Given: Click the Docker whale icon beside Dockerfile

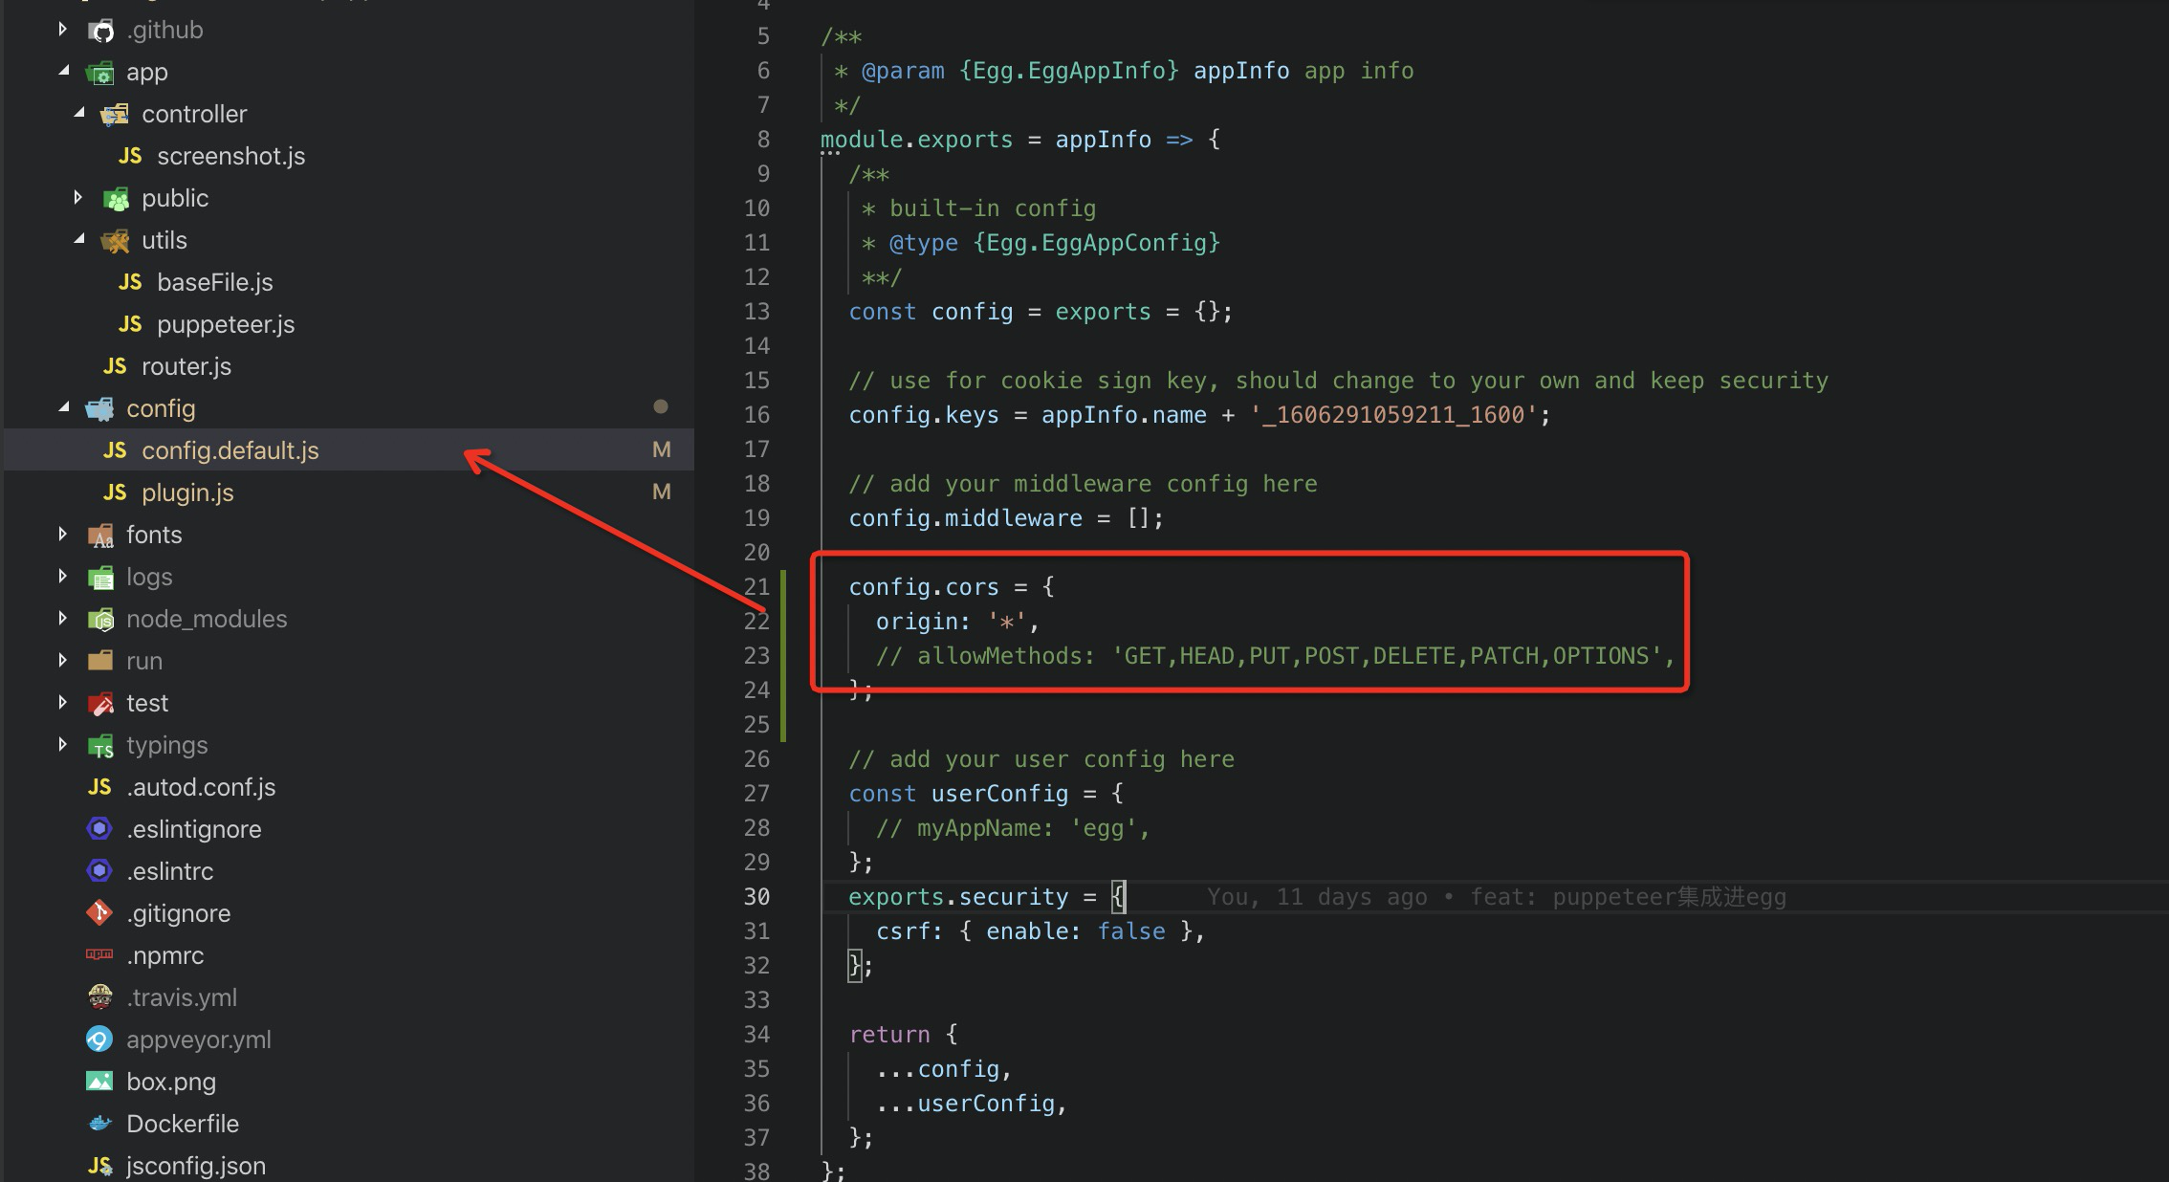Looking at the screenshot, I should click(x=100, y=1124).
